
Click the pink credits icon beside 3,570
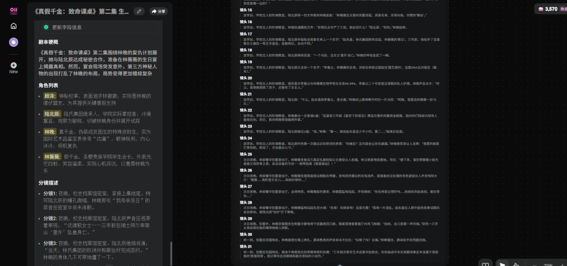[541, 9]
